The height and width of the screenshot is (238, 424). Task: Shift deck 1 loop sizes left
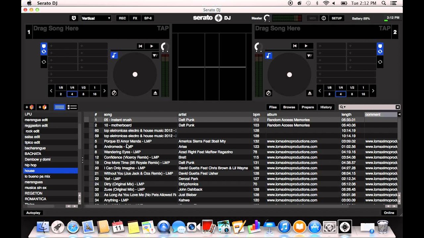click(51, 91)
